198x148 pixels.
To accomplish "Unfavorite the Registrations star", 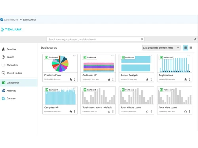I will tap(185, 79).
